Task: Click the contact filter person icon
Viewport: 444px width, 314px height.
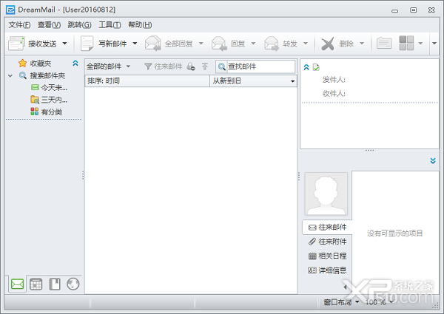Action: [191, 66]
